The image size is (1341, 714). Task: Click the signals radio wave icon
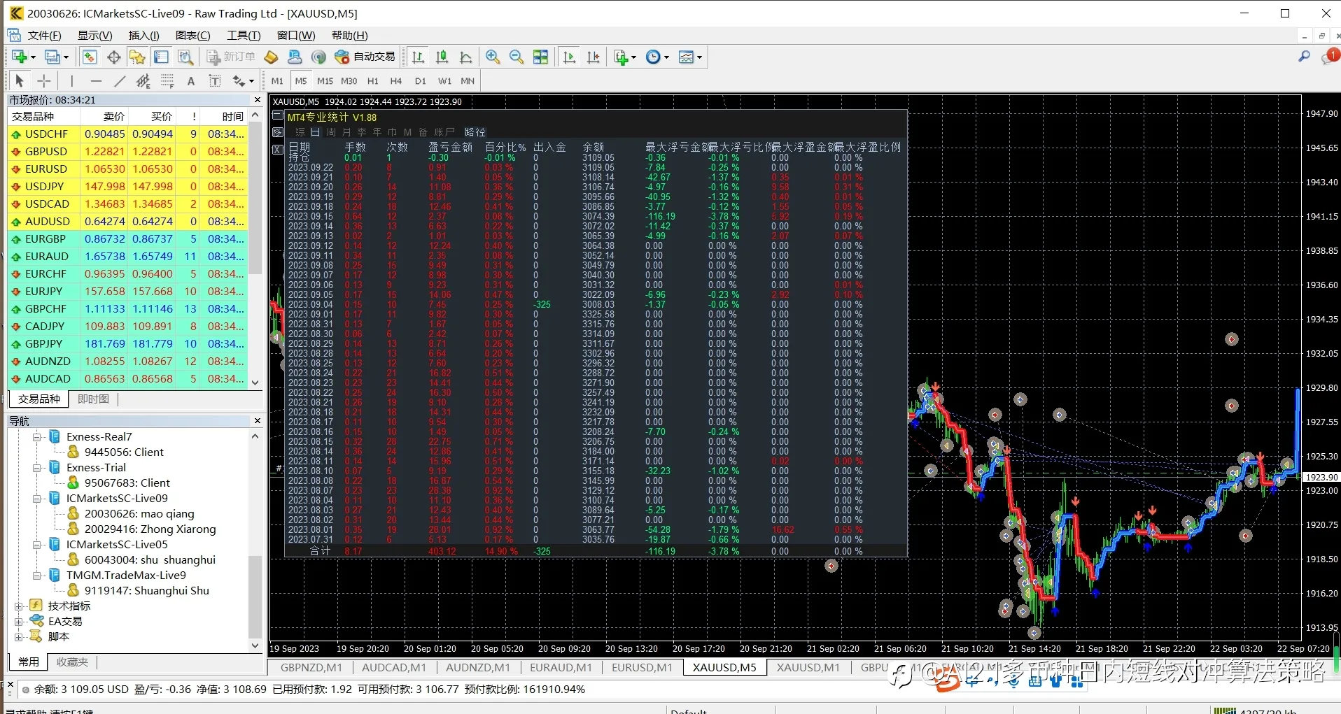point(318,57)
